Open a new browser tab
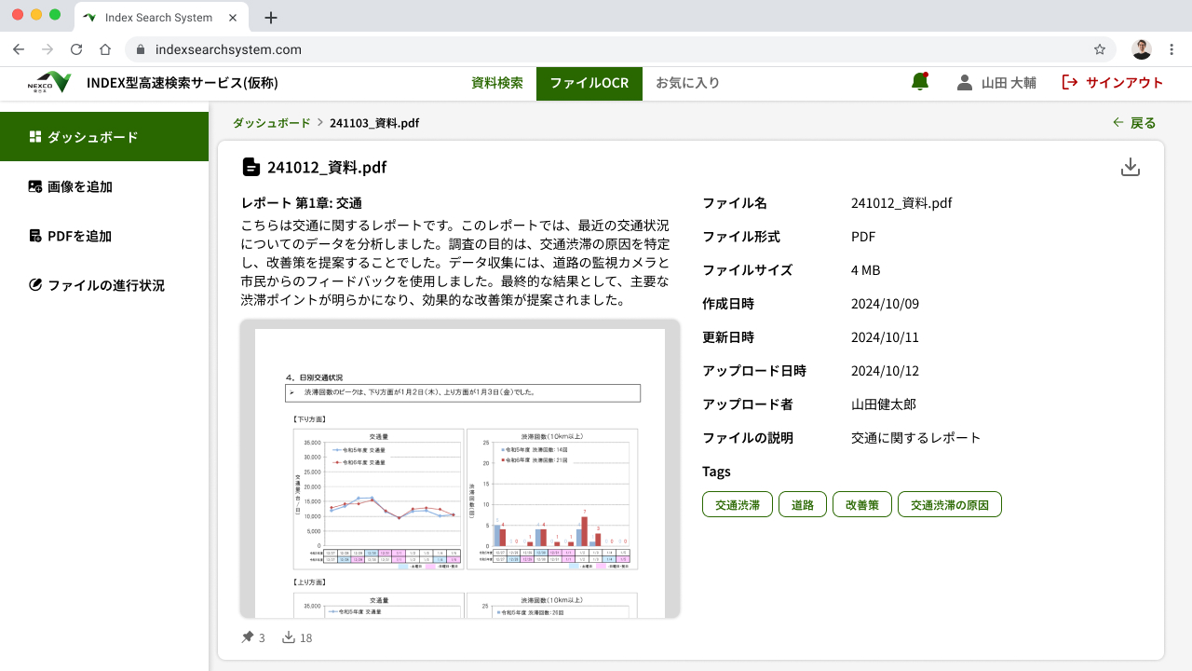1192x671 pixels. point(271,18)
